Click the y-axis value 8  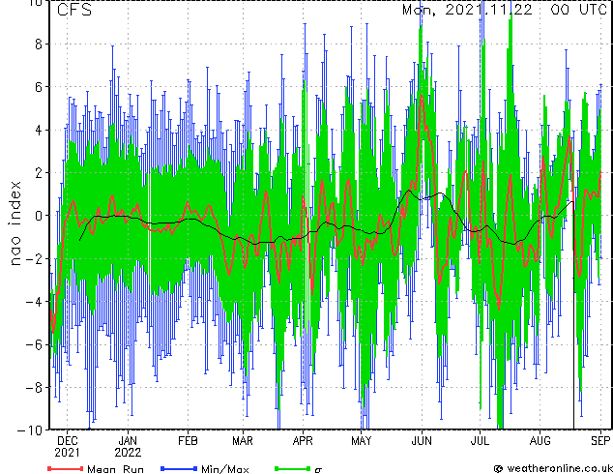coord(39,44)
